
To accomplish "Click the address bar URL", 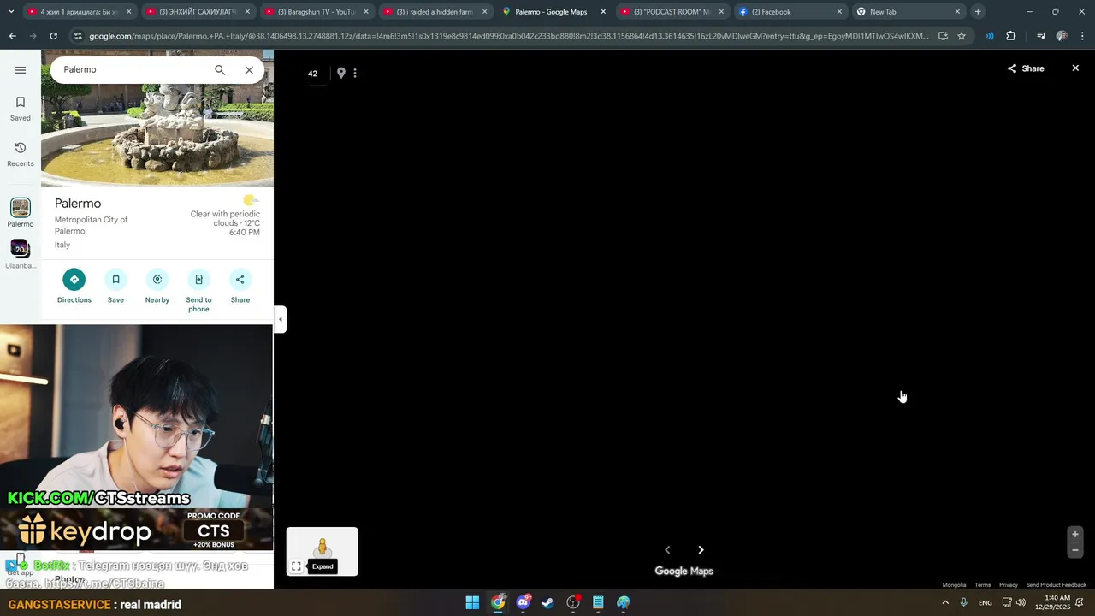I will pyautogui.click(x=508, y=36).
